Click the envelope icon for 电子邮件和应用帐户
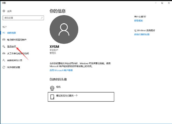This screenshot has height=124, width=172. [x=4, y=40]
